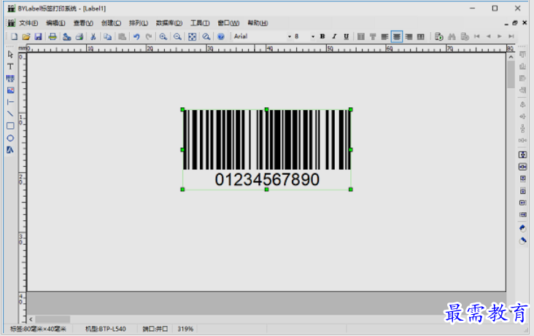Open the 编辑(E) menu
534x336 pixels.
click(56, 23)
